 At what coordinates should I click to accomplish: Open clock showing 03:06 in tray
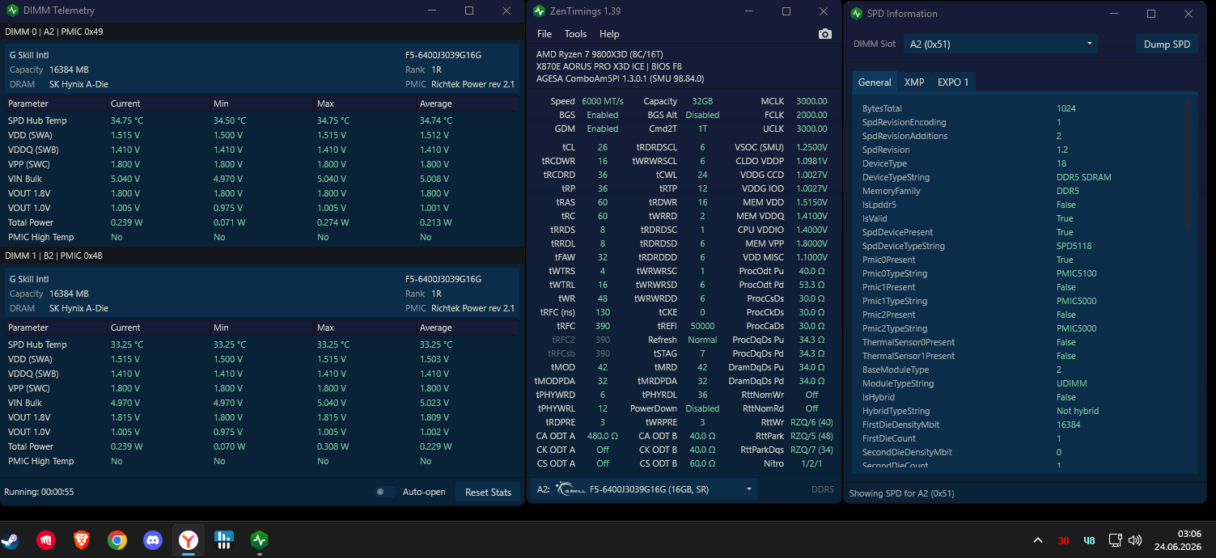click(x=1178, y=540)
